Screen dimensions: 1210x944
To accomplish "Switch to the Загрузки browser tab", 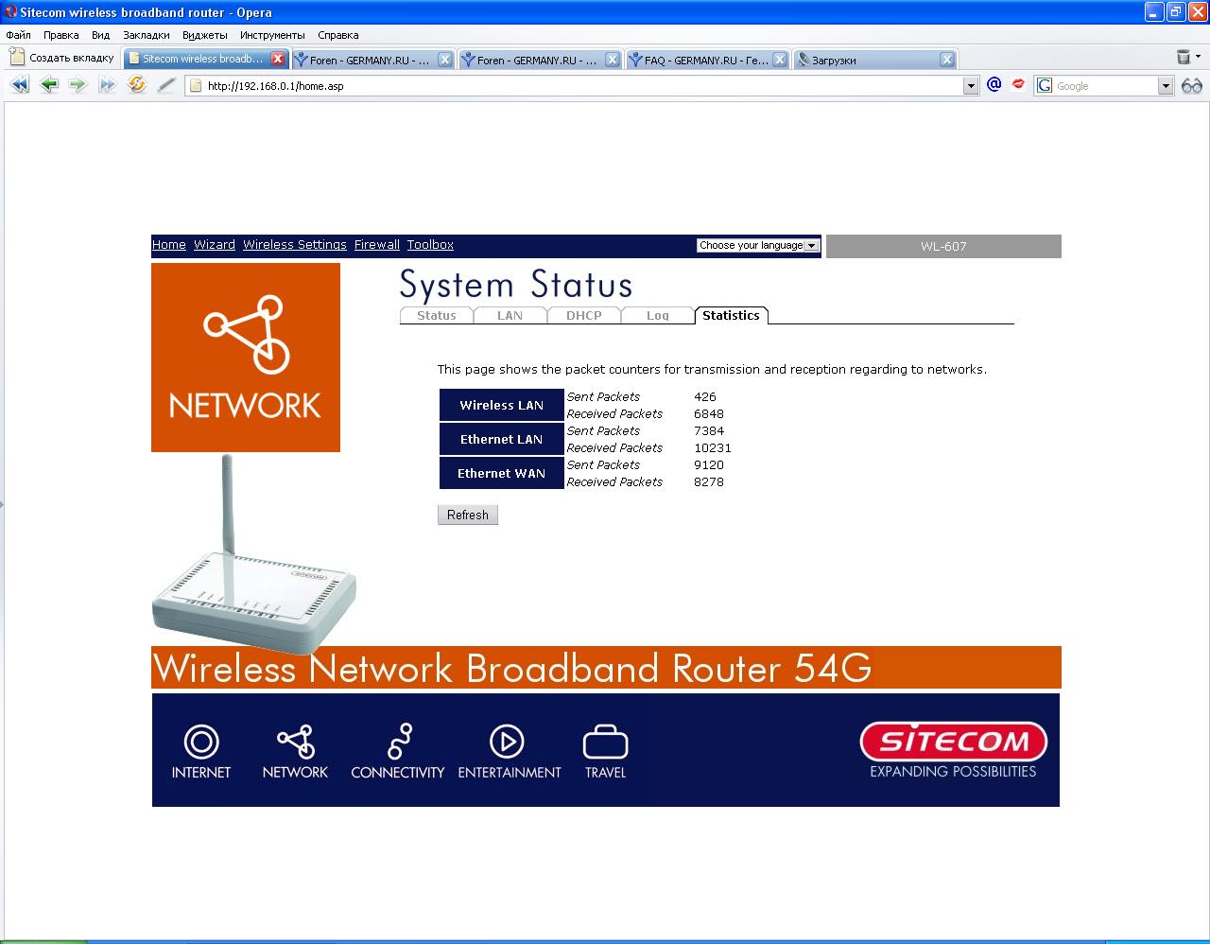I will (875, 60).
